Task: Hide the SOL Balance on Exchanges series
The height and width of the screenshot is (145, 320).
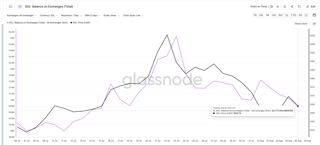Action: coord(37,22)
